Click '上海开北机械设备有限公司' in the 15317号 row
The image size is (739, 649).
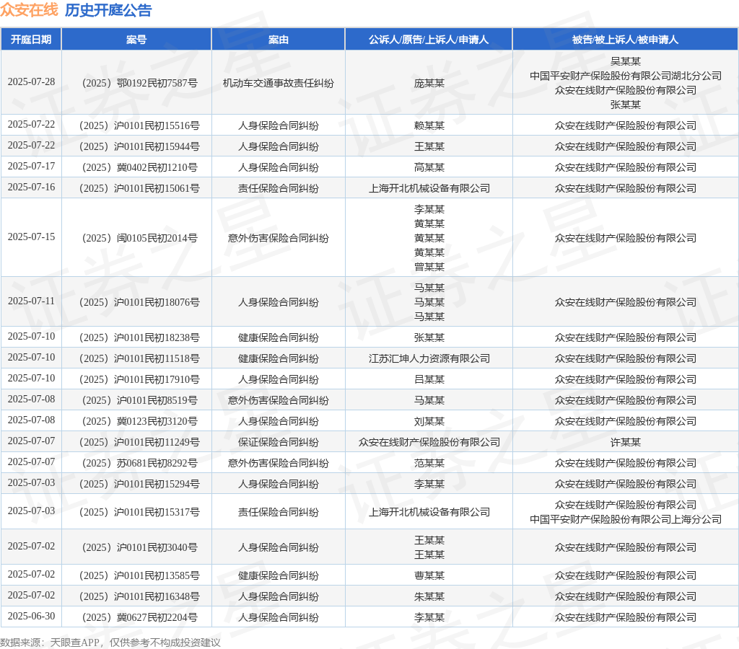(429, 513)
